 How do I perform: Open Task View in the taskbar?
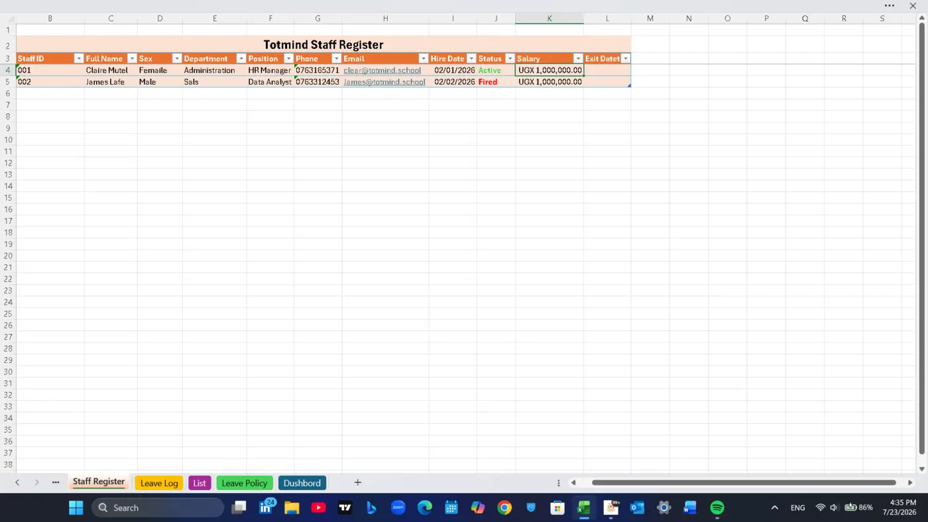pos(239,508)
